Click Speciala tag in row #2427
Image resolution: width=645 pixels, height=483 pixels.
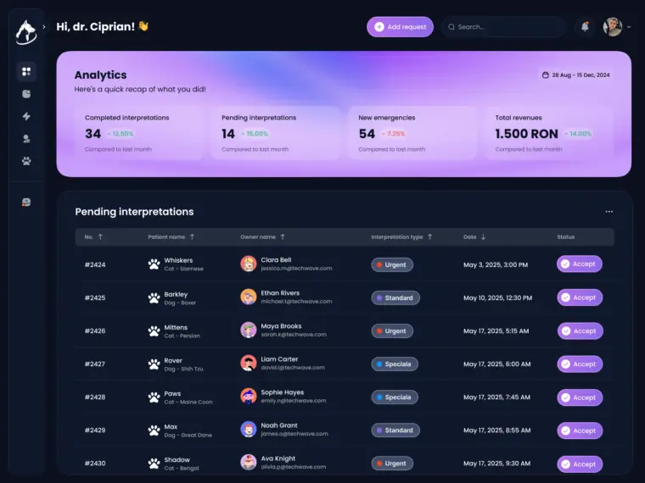(395, 364)
